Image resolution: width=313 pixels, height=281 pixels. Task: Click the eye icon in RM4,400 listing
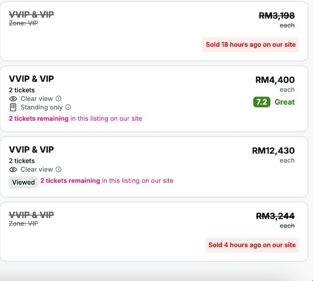point(13,99)
